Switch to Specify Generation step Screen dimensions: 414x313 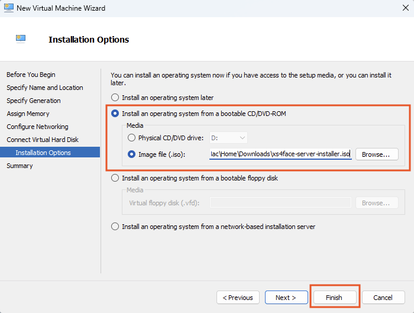pos(34,101)
